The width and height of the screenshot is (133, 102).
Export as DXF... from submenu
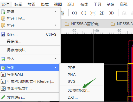click(82, 97)
